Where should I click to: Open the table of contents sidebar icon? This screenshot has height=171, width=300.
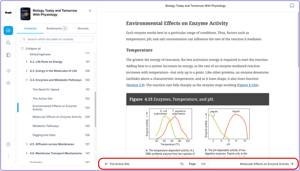[8, 31]
